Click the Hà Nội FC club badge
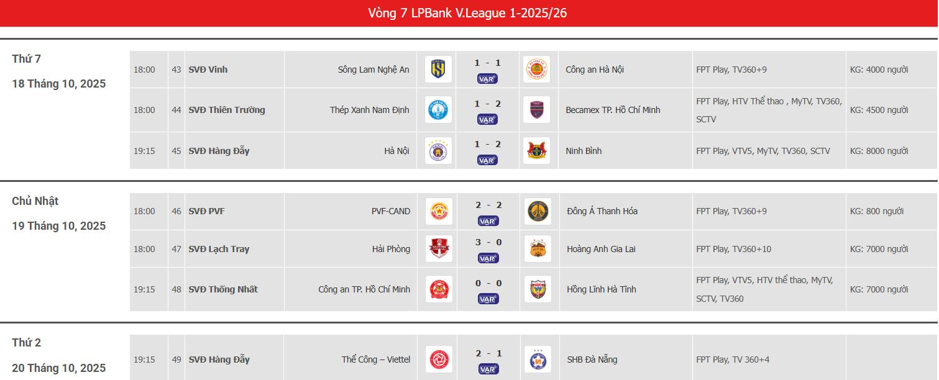Image resolution: width=939 pixels, height=380 pixels. point(438,150)
